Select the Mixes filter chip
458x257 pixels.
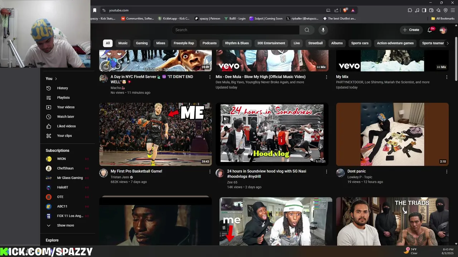161,43
